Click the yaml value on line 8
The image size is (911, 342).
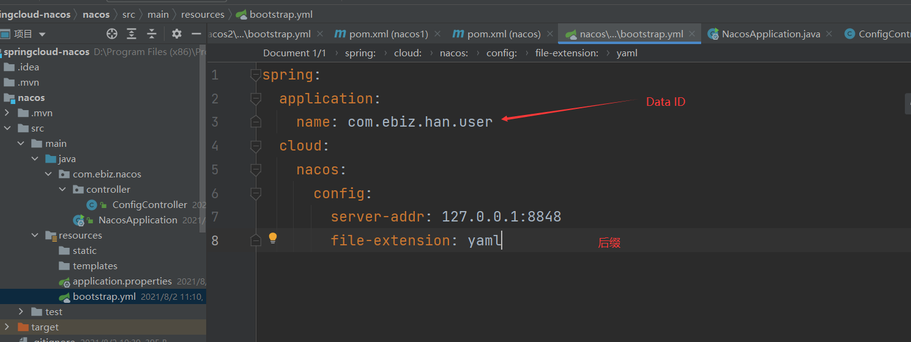click(x=485, y=240)
